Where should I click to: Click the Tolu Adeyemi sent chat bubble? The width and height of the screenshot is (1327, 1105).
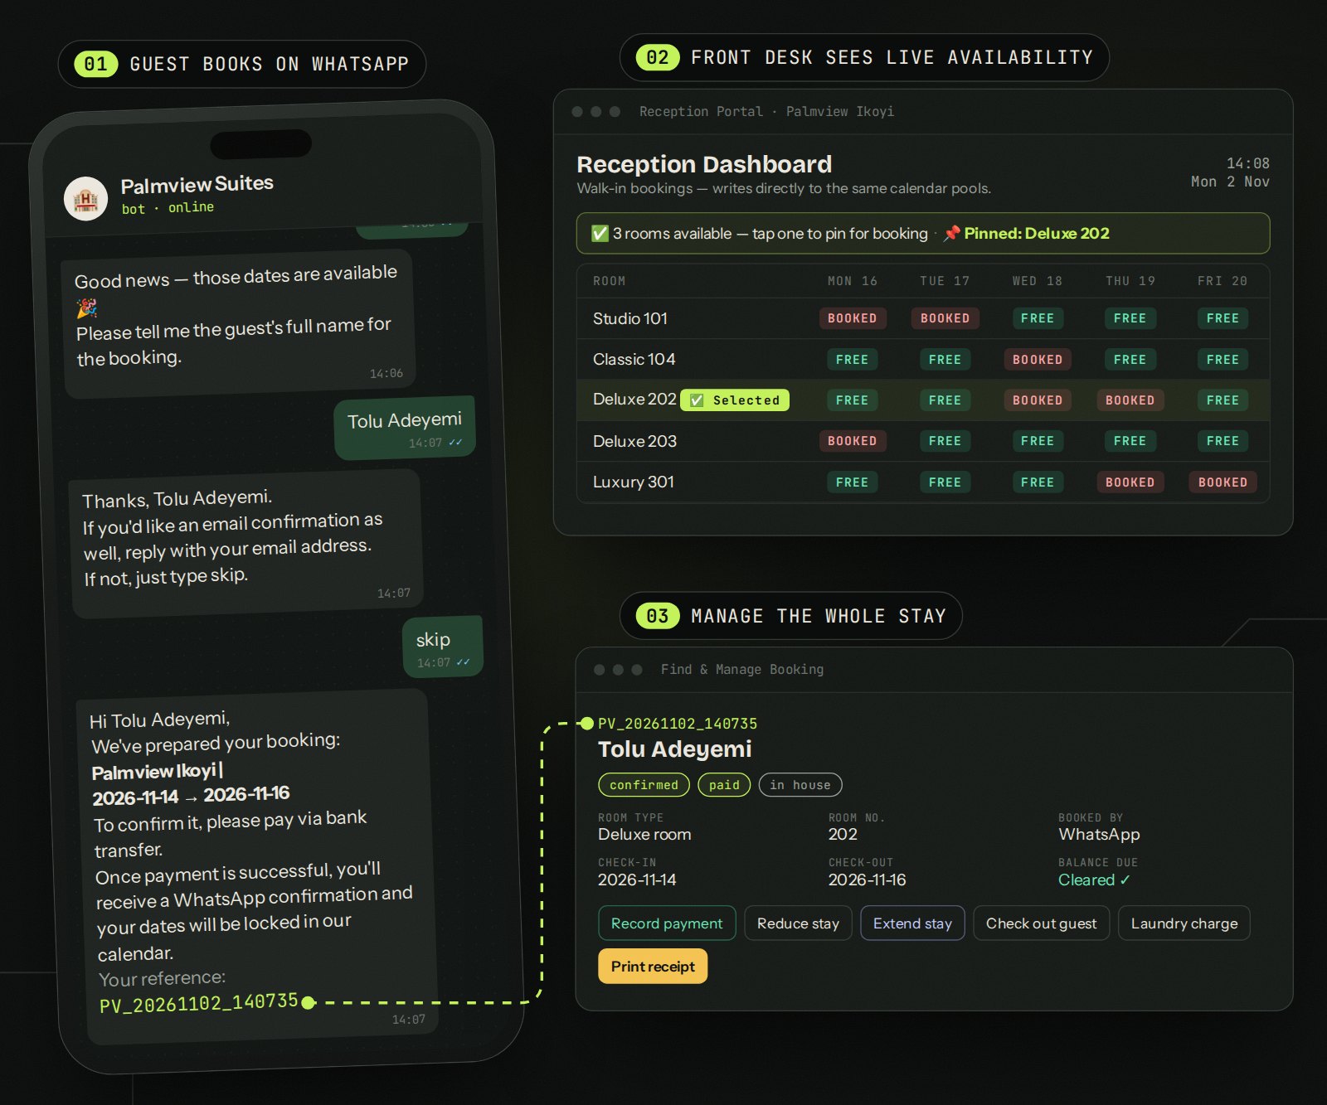point(405,429)
